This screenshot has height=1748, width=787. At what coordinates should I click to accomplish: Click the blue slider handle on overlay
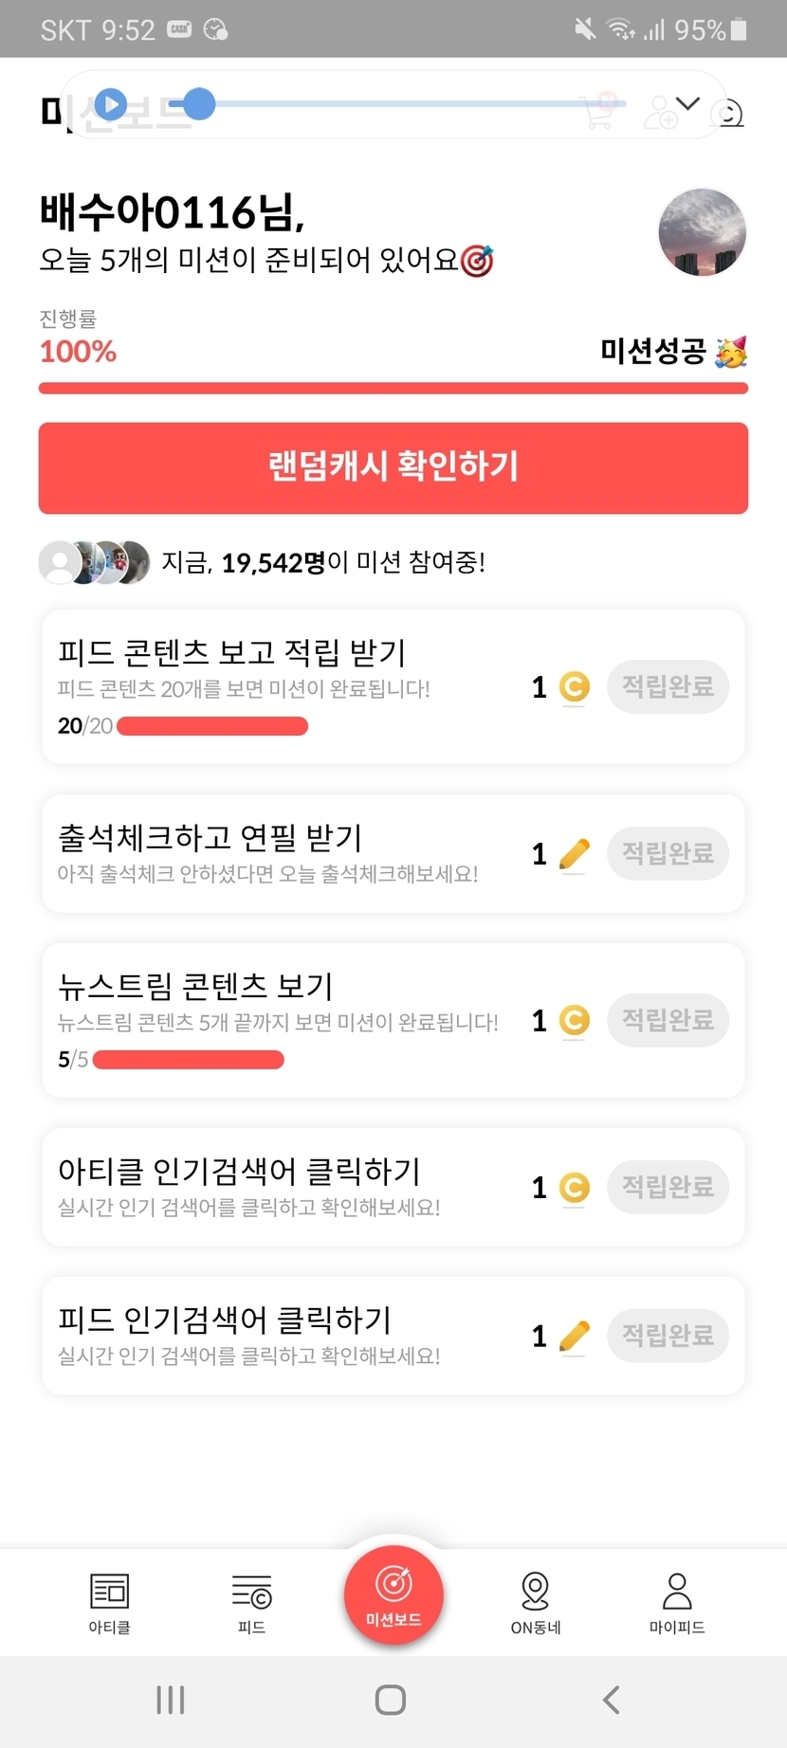point(199,104)
